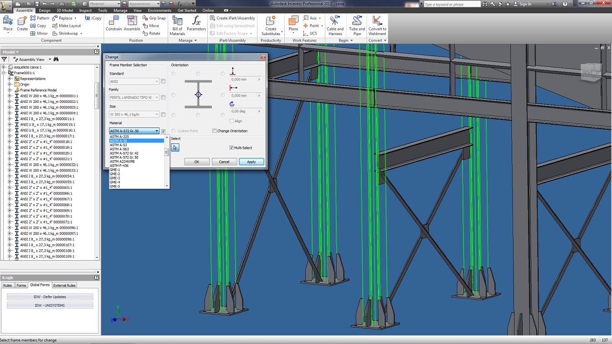Screen dimensions: 612x344
Task: Choose ASTM A-36 from the material list
Action: pos(136,141)
